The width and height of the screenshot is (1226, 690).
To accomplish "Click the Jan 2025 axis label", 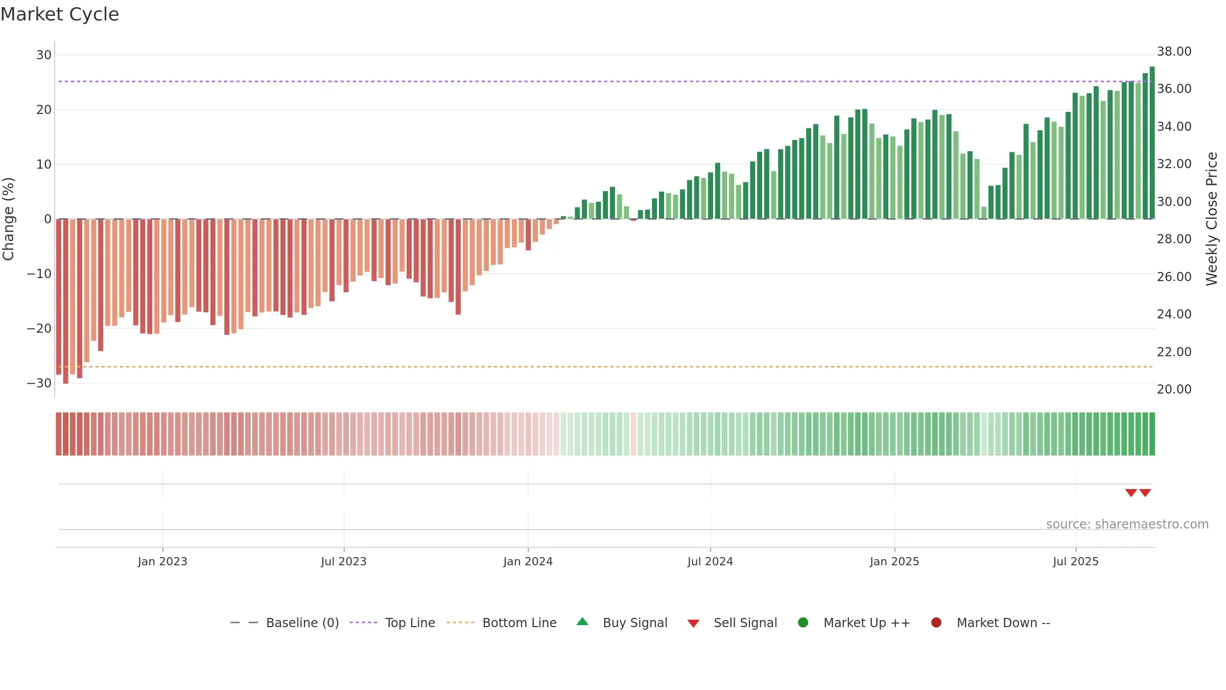I will (894, 561).
